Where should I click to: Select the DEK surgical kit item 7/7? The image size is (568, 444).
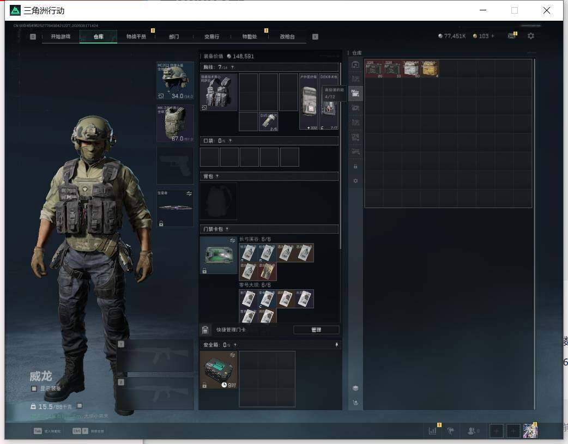coord(329,102)
